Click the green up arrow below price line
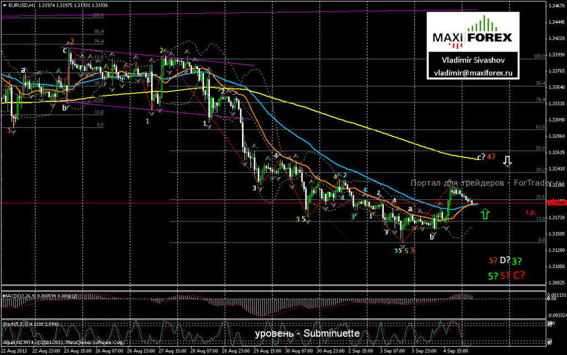The width and height of the screenshot is (567, 355). coord(485,214)
